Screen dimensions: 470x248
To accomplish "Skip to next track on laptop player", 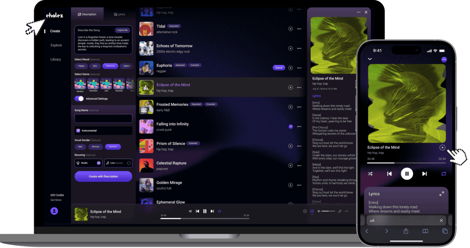I will [212, 211].
